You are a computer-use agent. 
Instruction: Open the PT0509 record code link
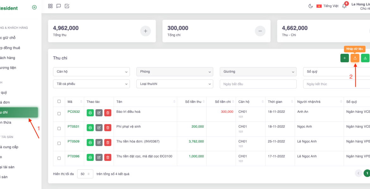[73, 141]
